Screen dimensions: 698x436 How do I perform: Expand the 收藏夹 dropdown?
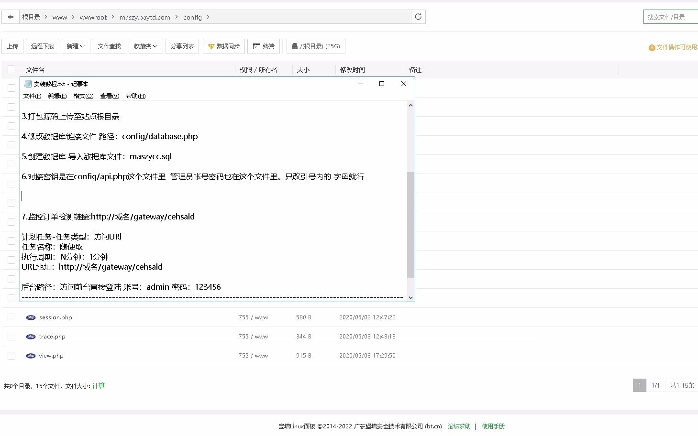(145, 46)
